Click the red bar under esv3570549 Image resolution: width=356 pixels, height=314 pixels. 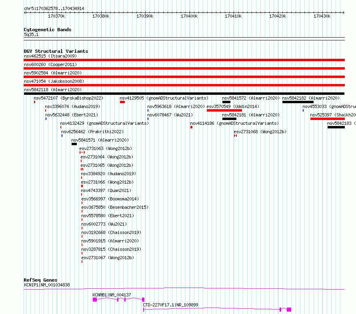tap(224, 110)
